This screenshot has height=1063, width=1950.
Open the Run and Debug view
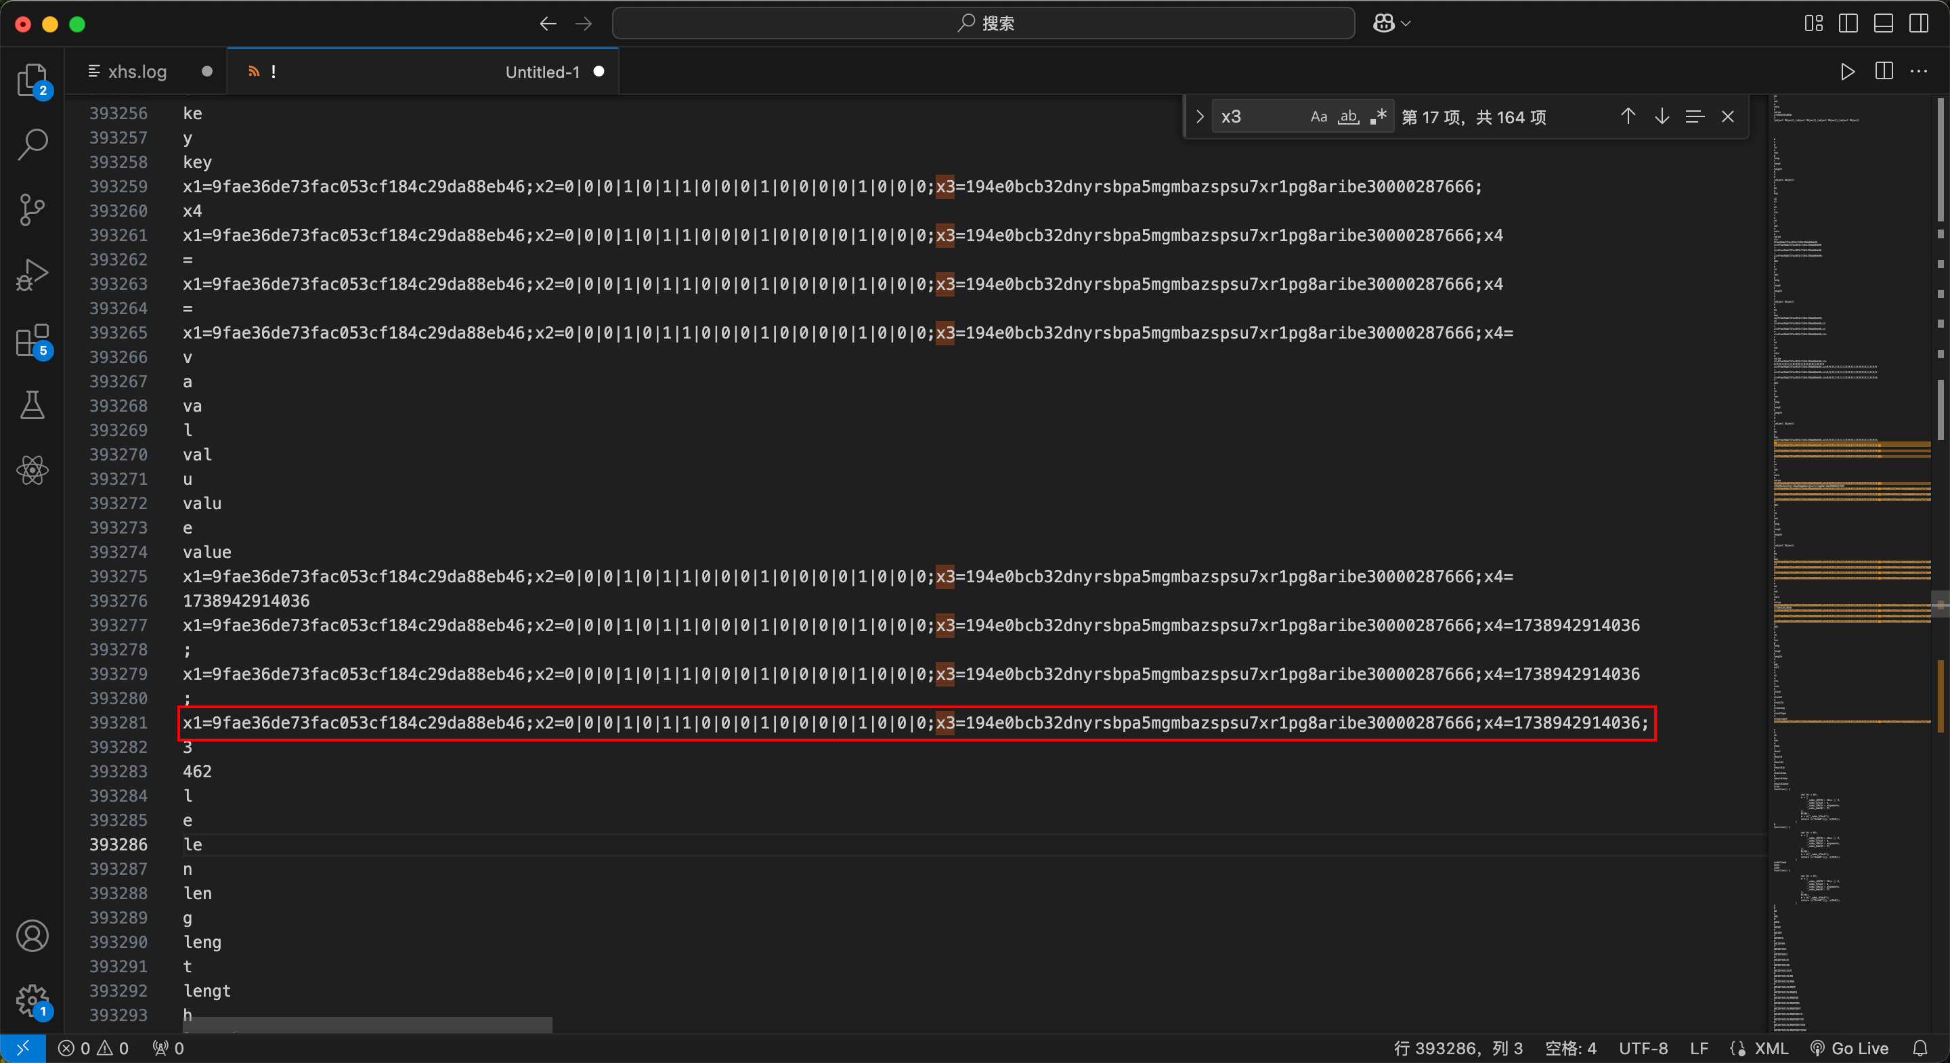click(x=32, y=275)
